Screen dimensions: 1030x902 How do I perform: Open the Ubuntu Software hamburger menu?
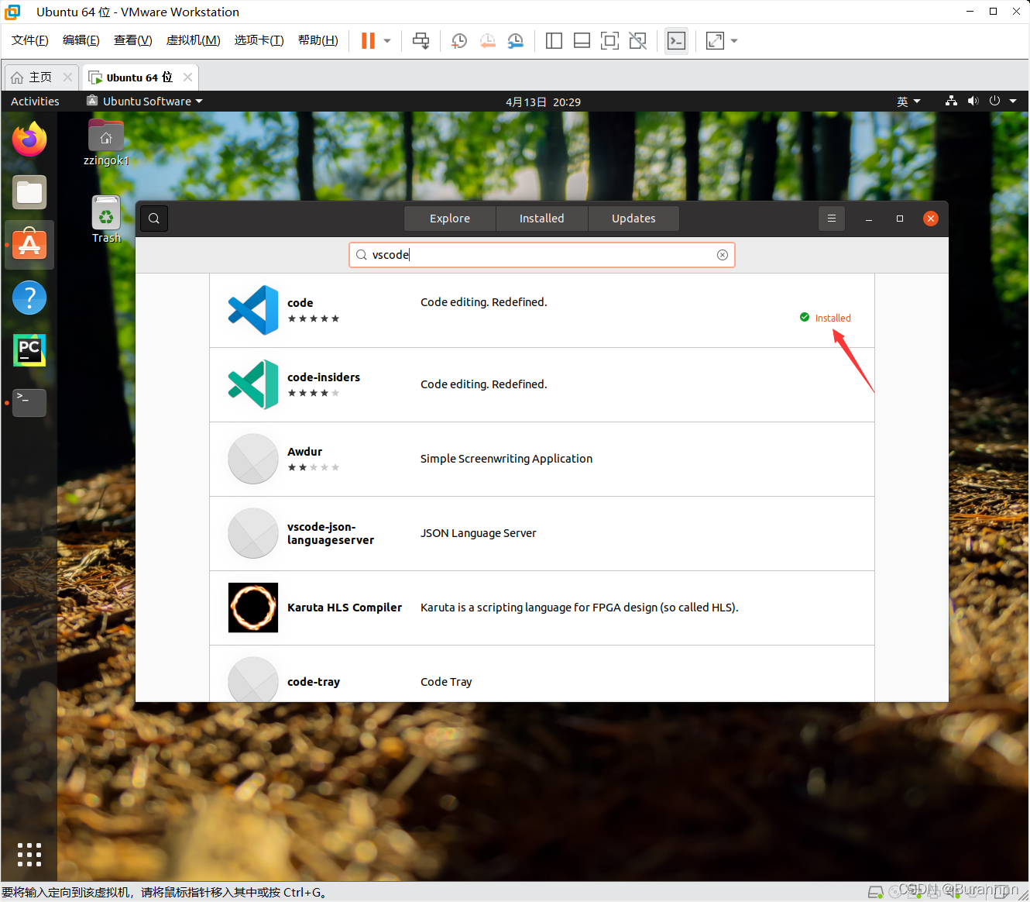832,219
